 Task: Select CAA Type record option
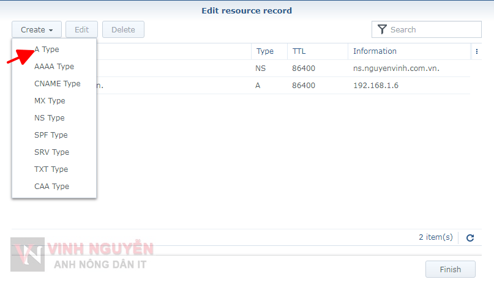pos(51,187)
